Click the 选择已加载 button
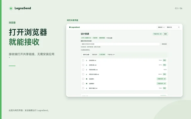 coord(86,55)
